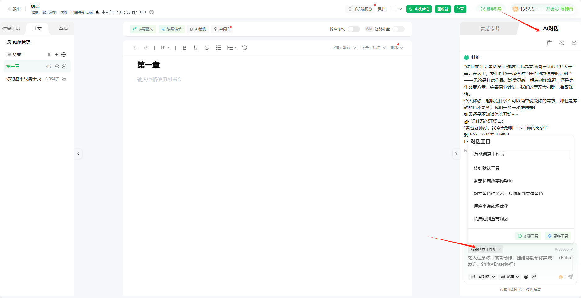
Task: Apply underline formatting
Action: click(x=196, y=48)
